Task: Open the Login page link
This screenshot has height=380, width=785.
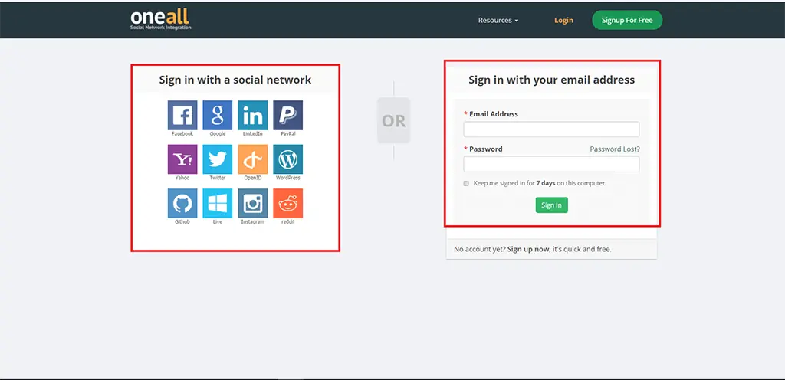Action: click(x=563, y=21)
